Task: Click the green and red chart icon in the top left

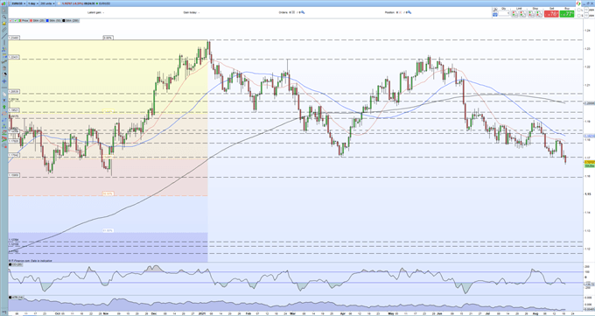Action: tap(3, 4)
